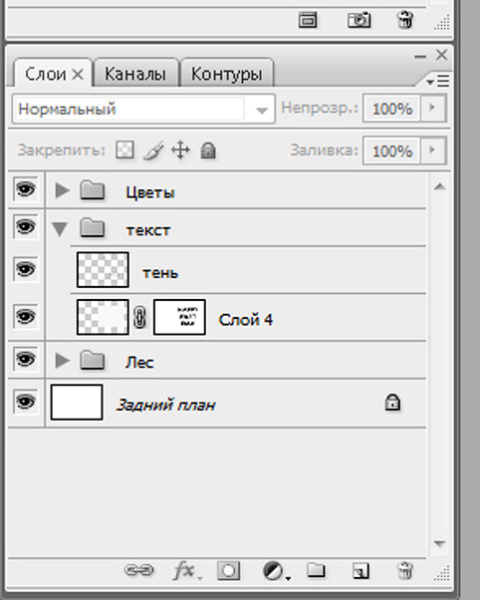Collapse the текст group
Screen dimensions: 480x600
coord(60,229)
